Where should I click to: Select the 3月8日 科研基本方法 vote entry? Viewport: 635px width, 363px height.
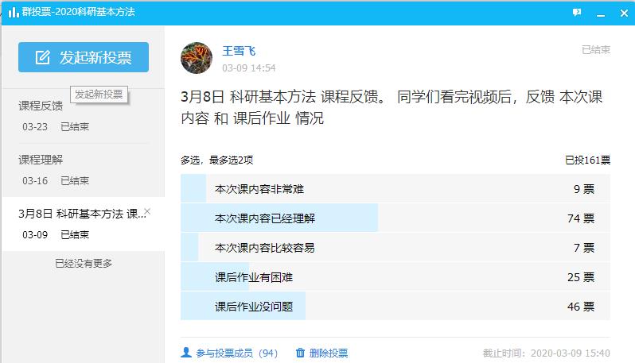pyautogui.click(x=80, y=223)
